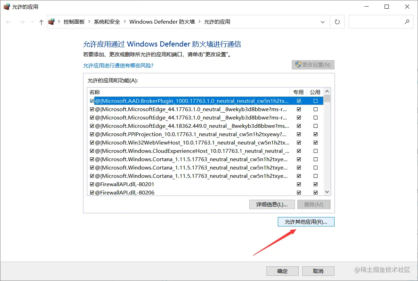Enable 公用 checkbox for AAD.BrokerPlugin row

315,101
